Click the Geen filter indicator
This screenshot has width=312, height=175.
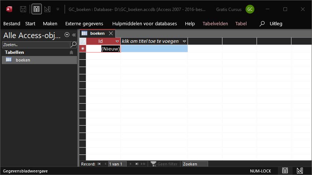coord(164,164)
